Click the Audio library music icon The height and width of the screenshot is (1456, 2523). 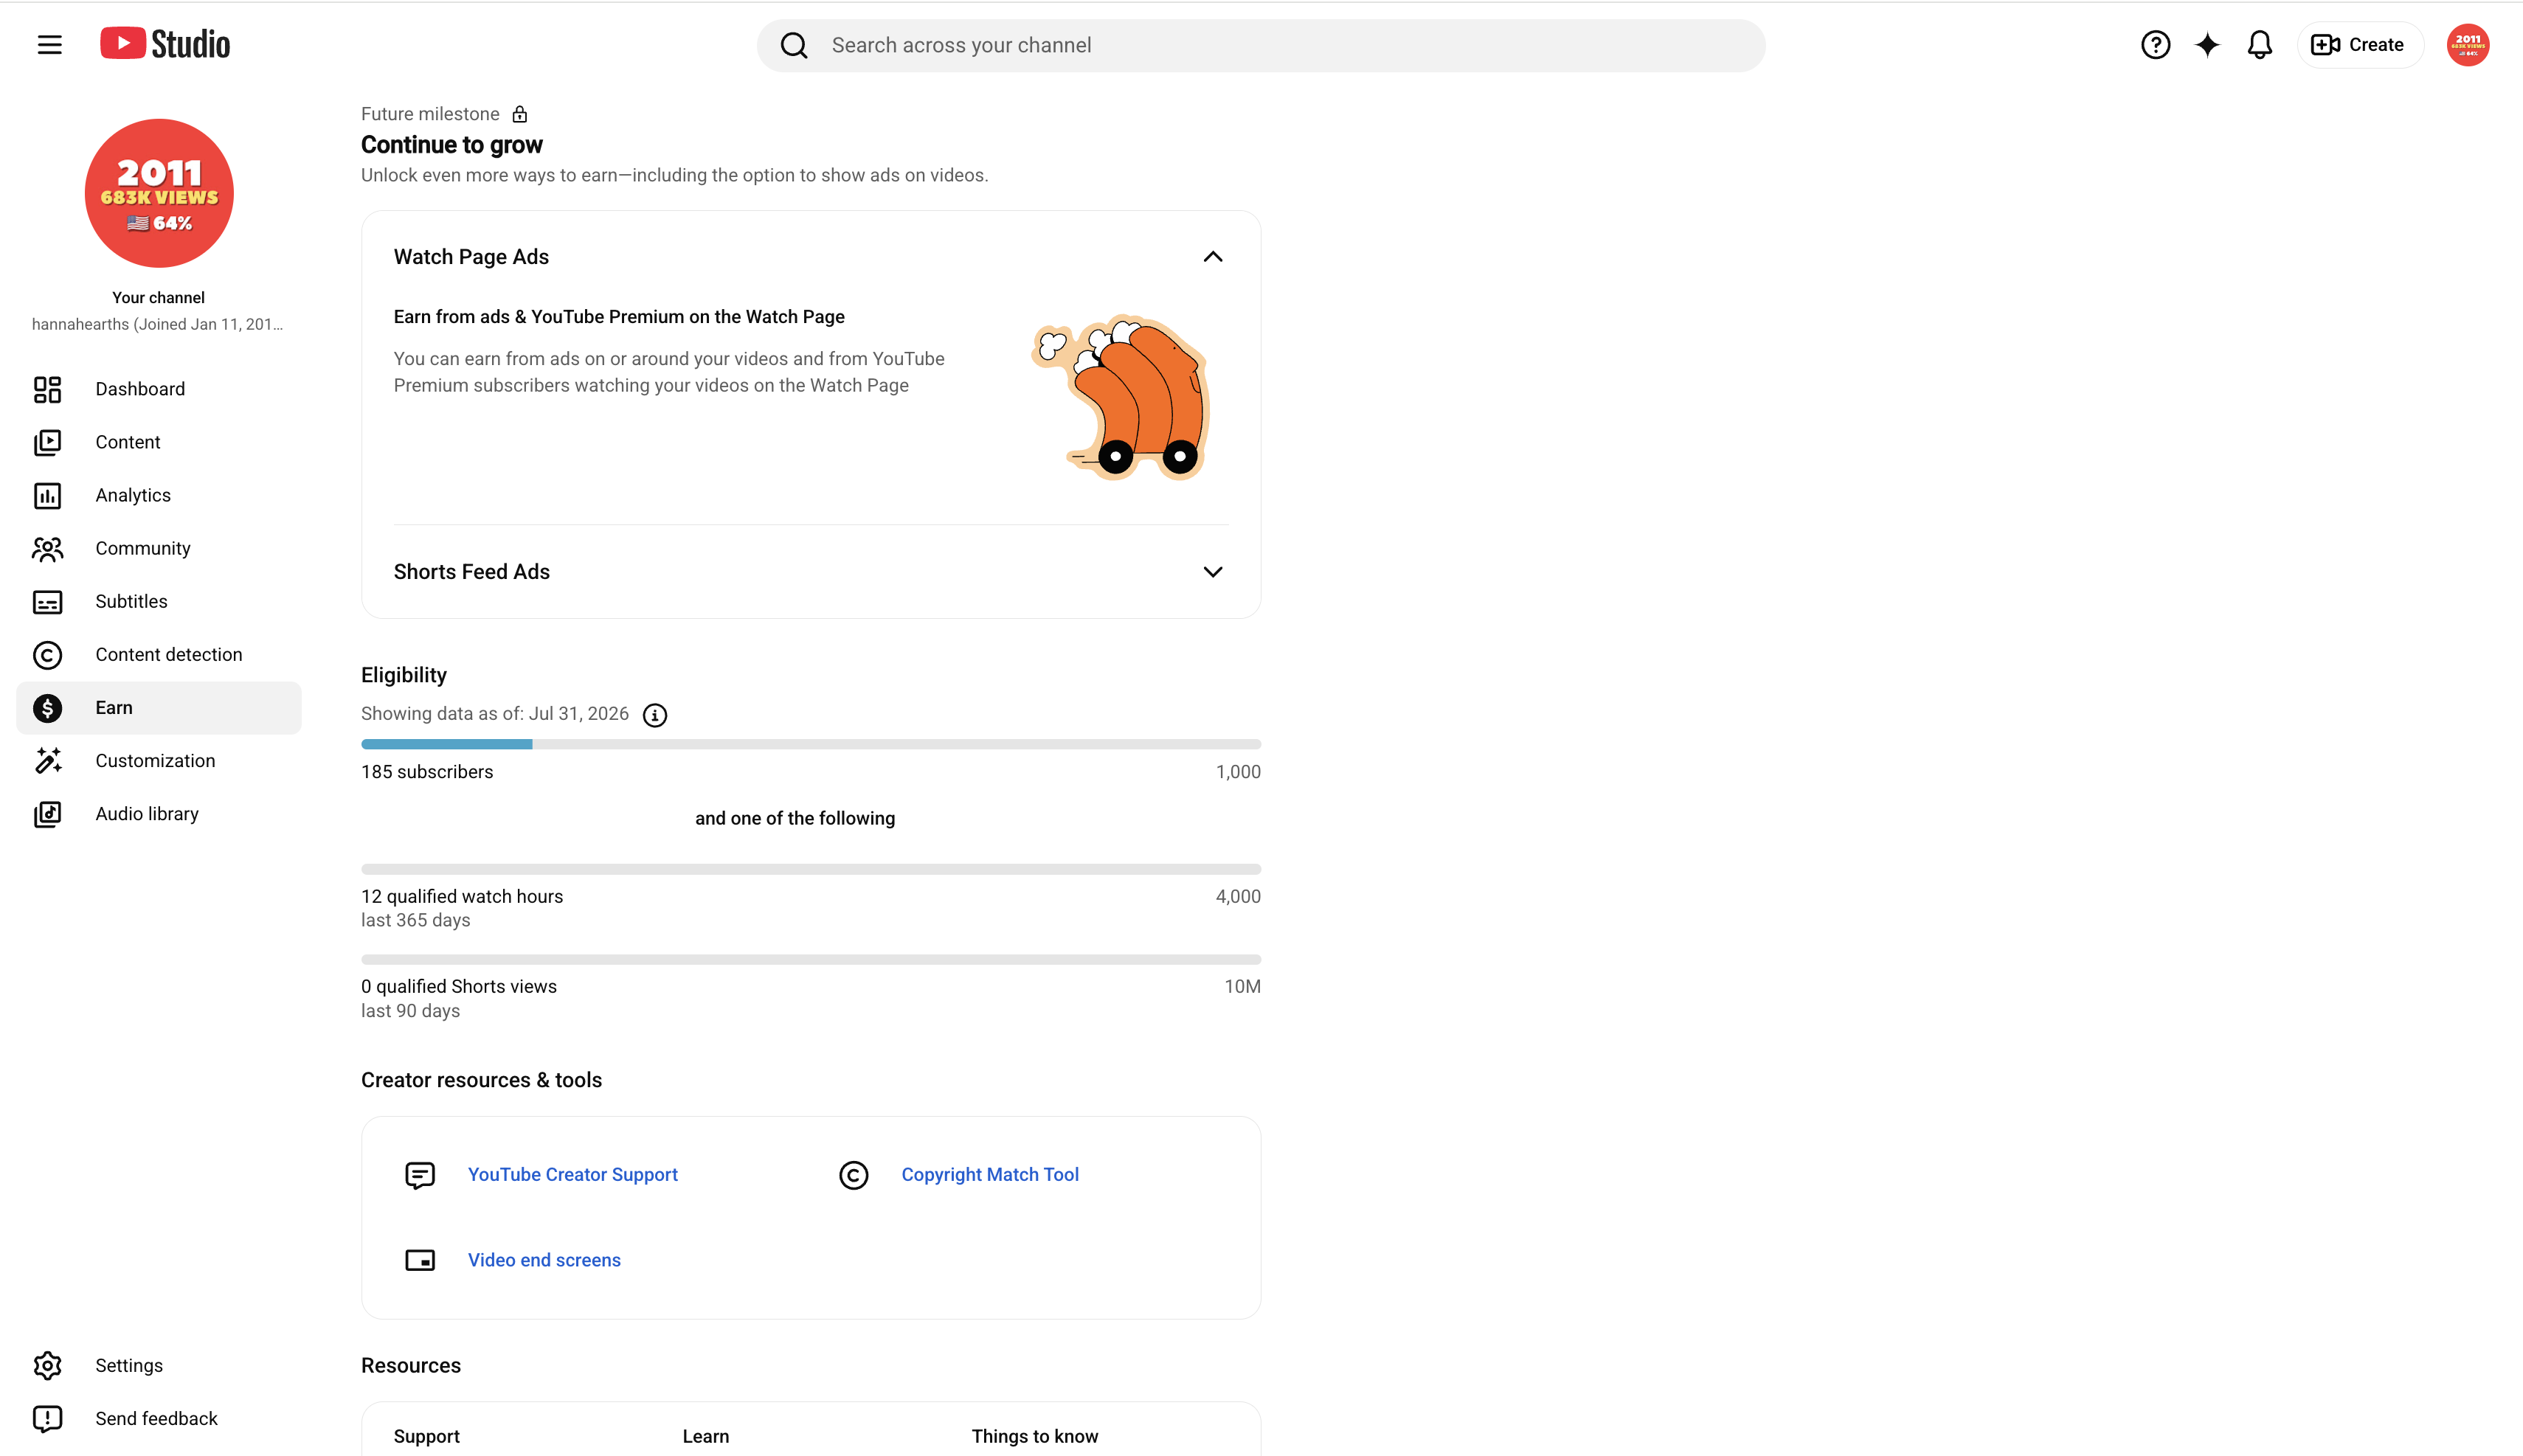pos(47,814)
